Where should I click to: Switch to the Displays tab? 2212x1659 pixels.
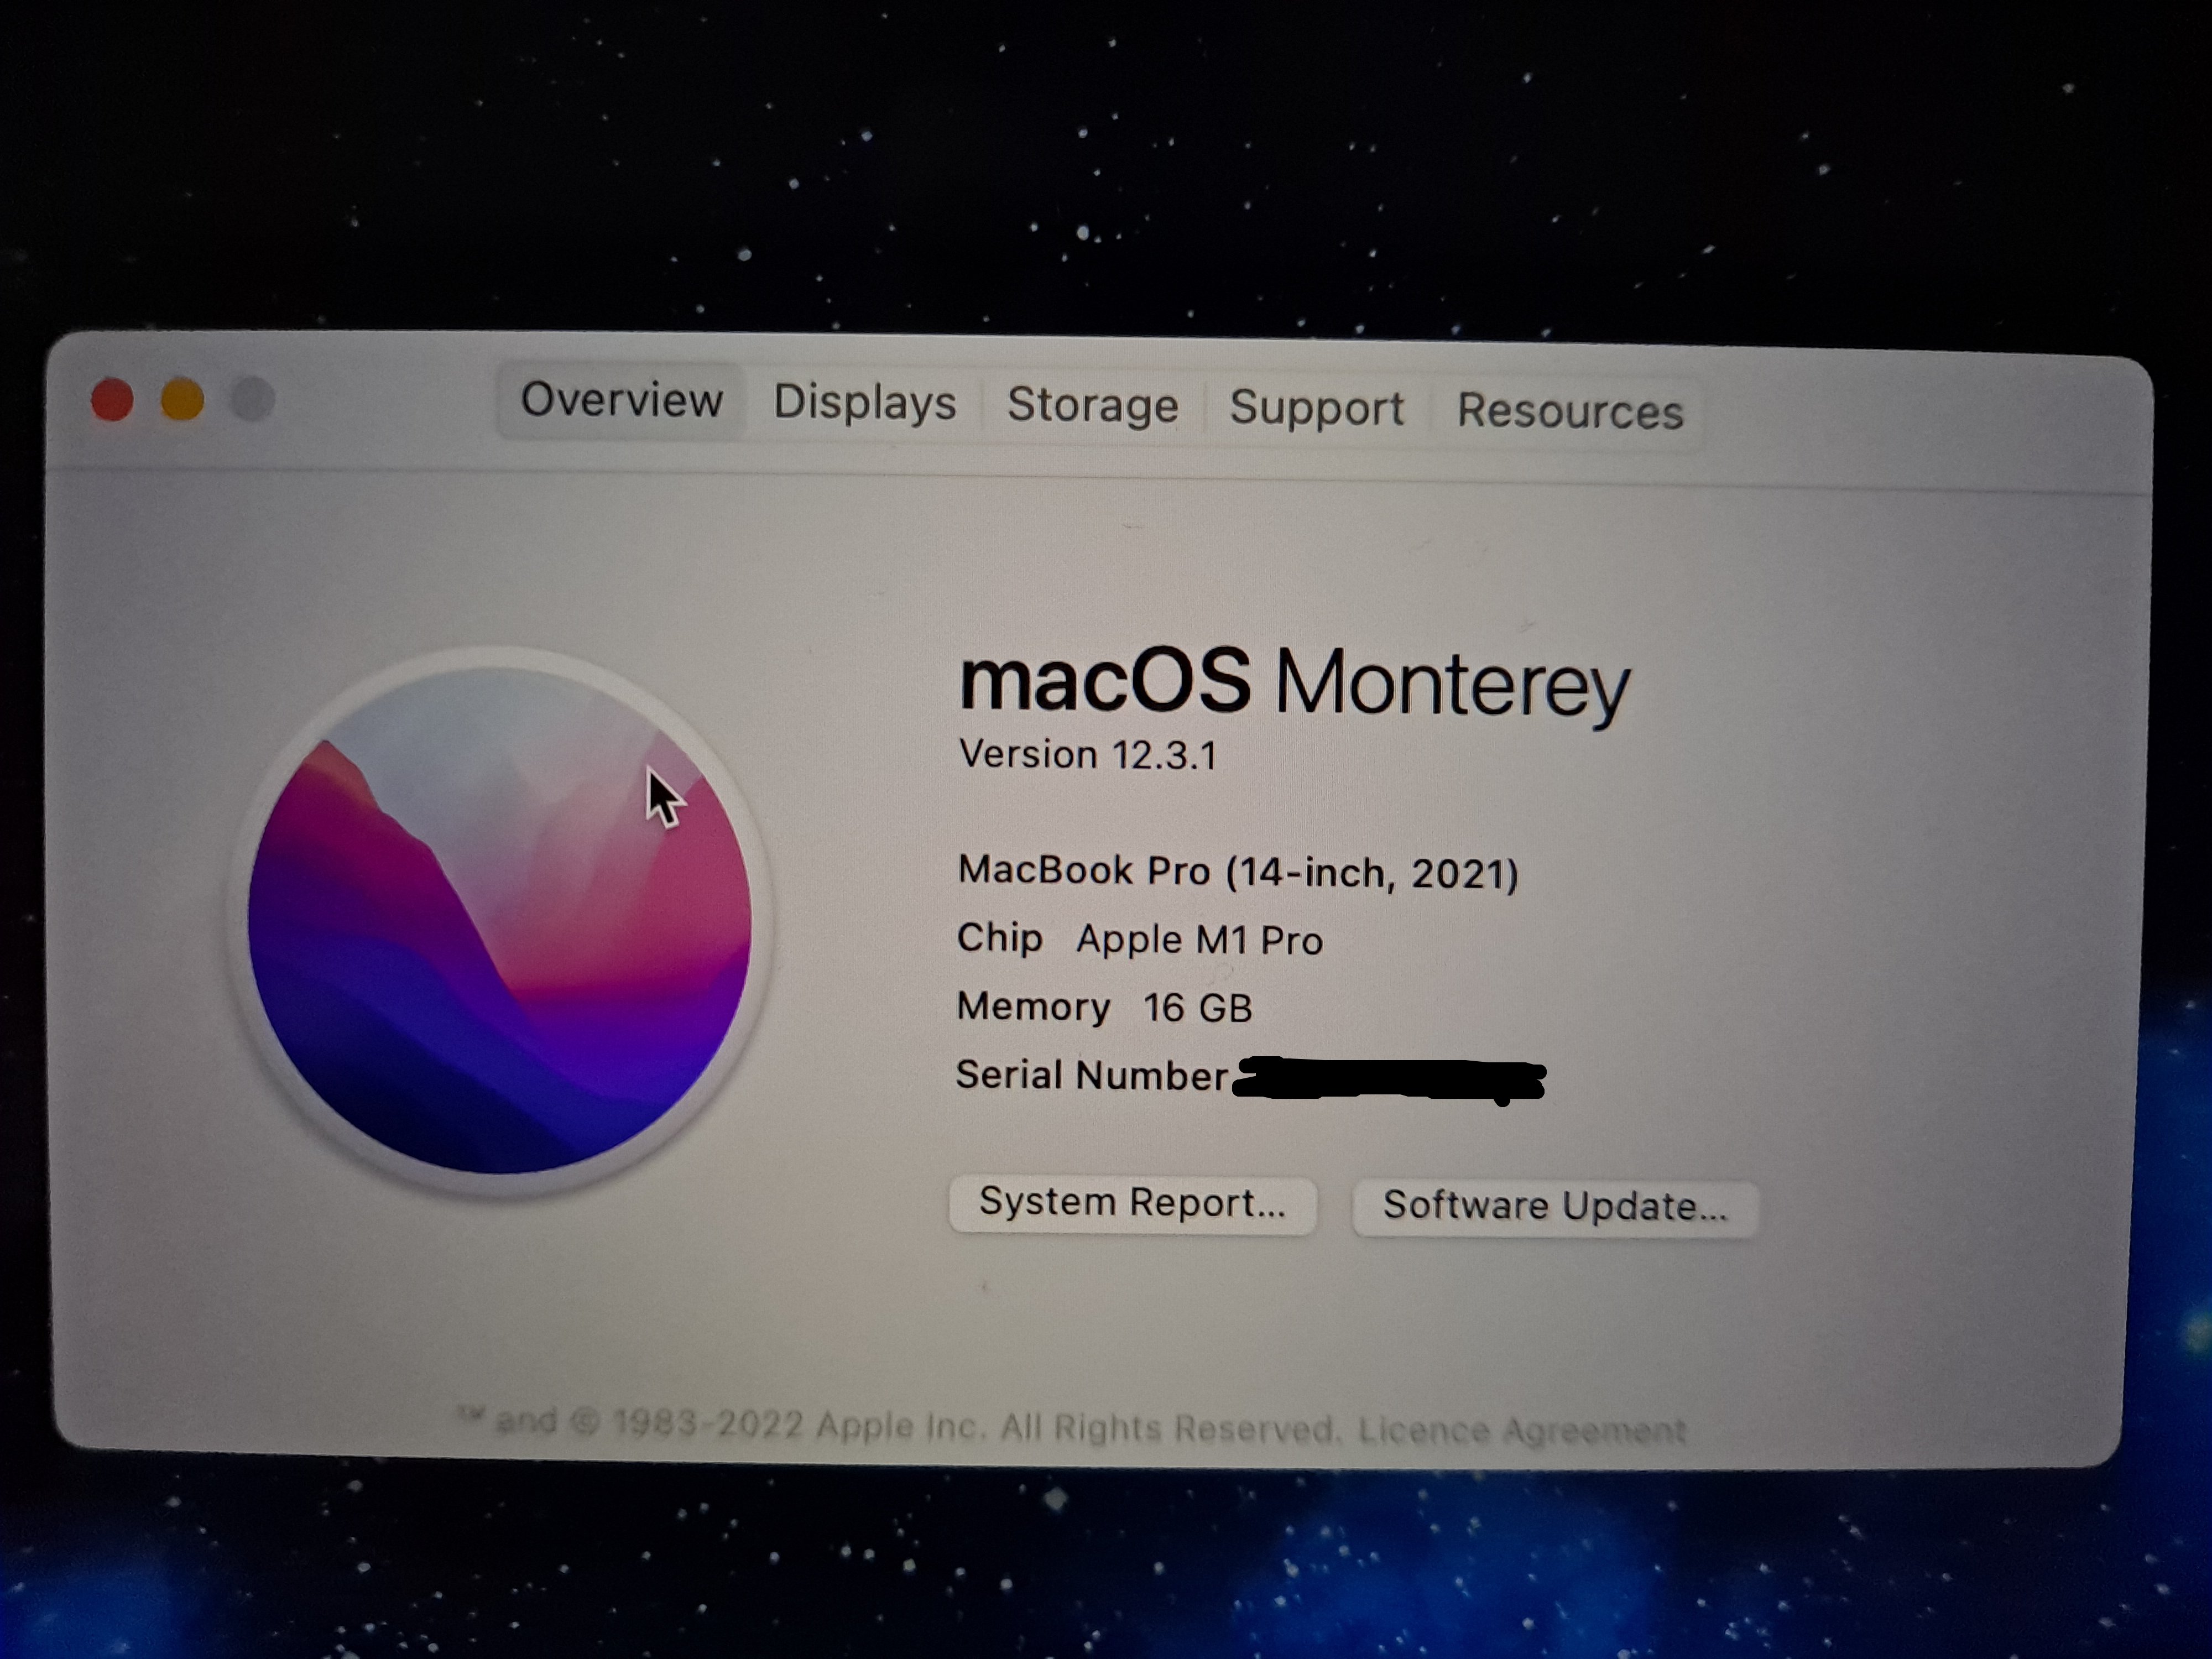(x=865, y=402)
